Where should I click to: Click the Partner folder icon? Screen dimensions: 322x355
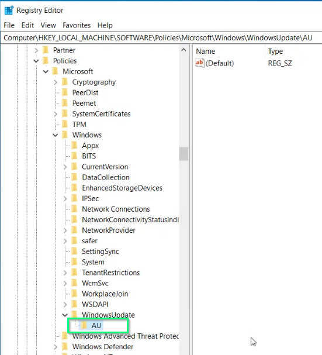[46, 50]
